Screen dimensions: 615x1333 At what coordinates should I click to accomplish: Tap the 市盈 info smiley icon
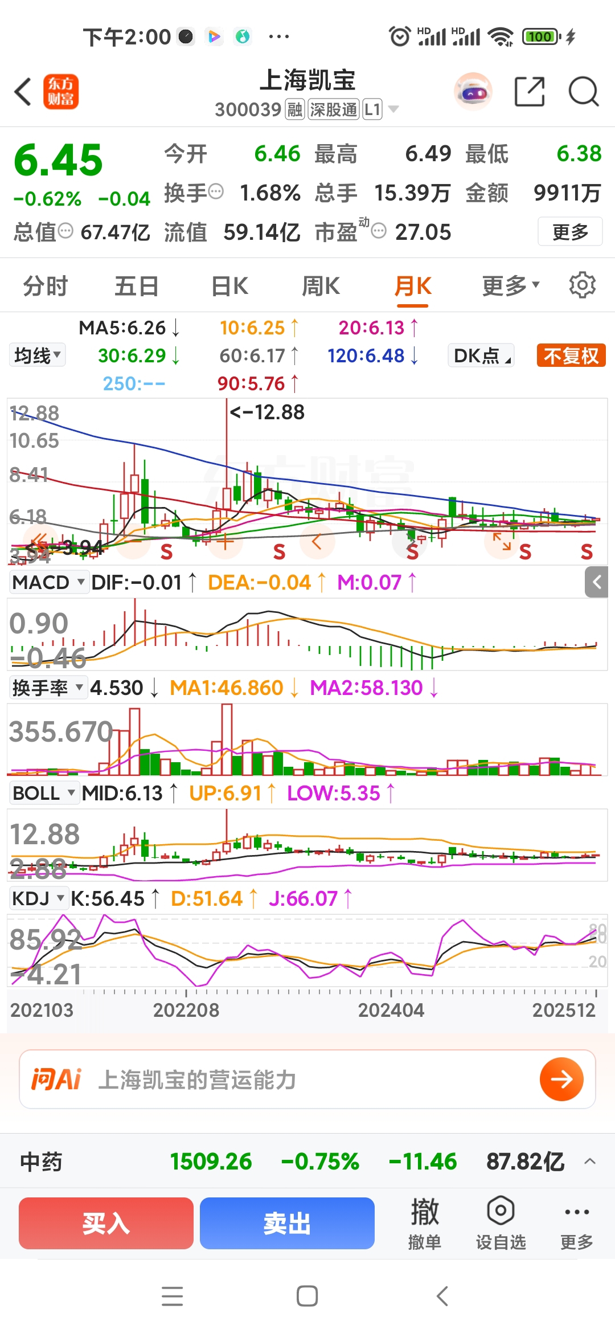(379, 231)
